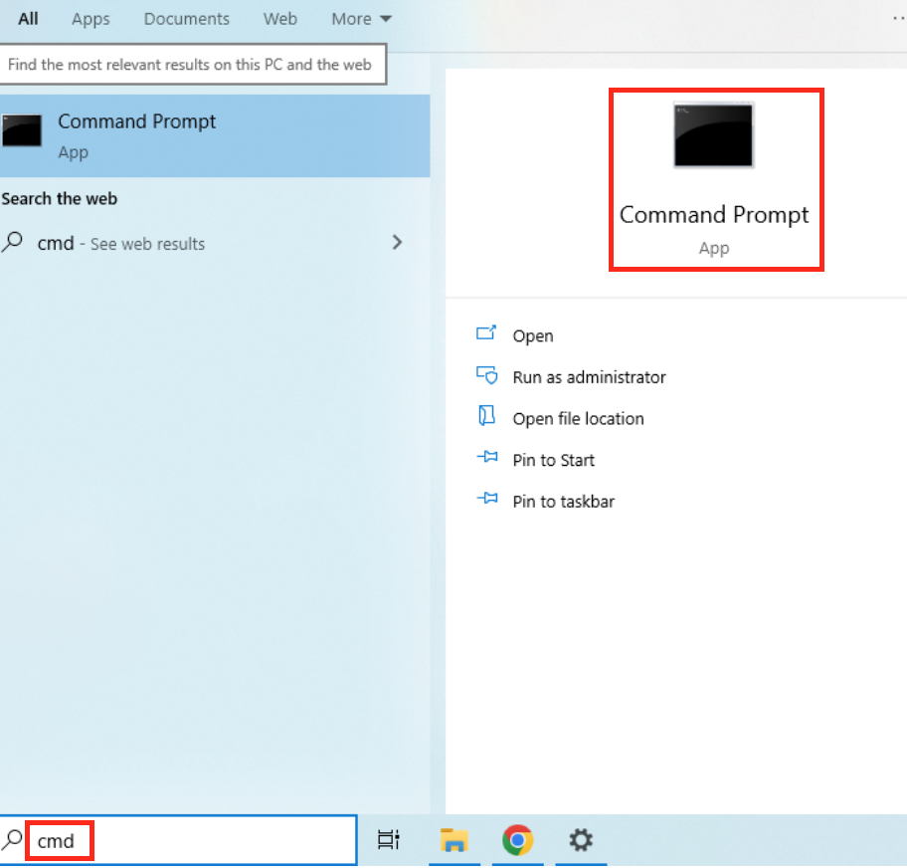Click the large Command Prompt preview icon
This screenshot has height=868, width=907.
click(713, 135)
